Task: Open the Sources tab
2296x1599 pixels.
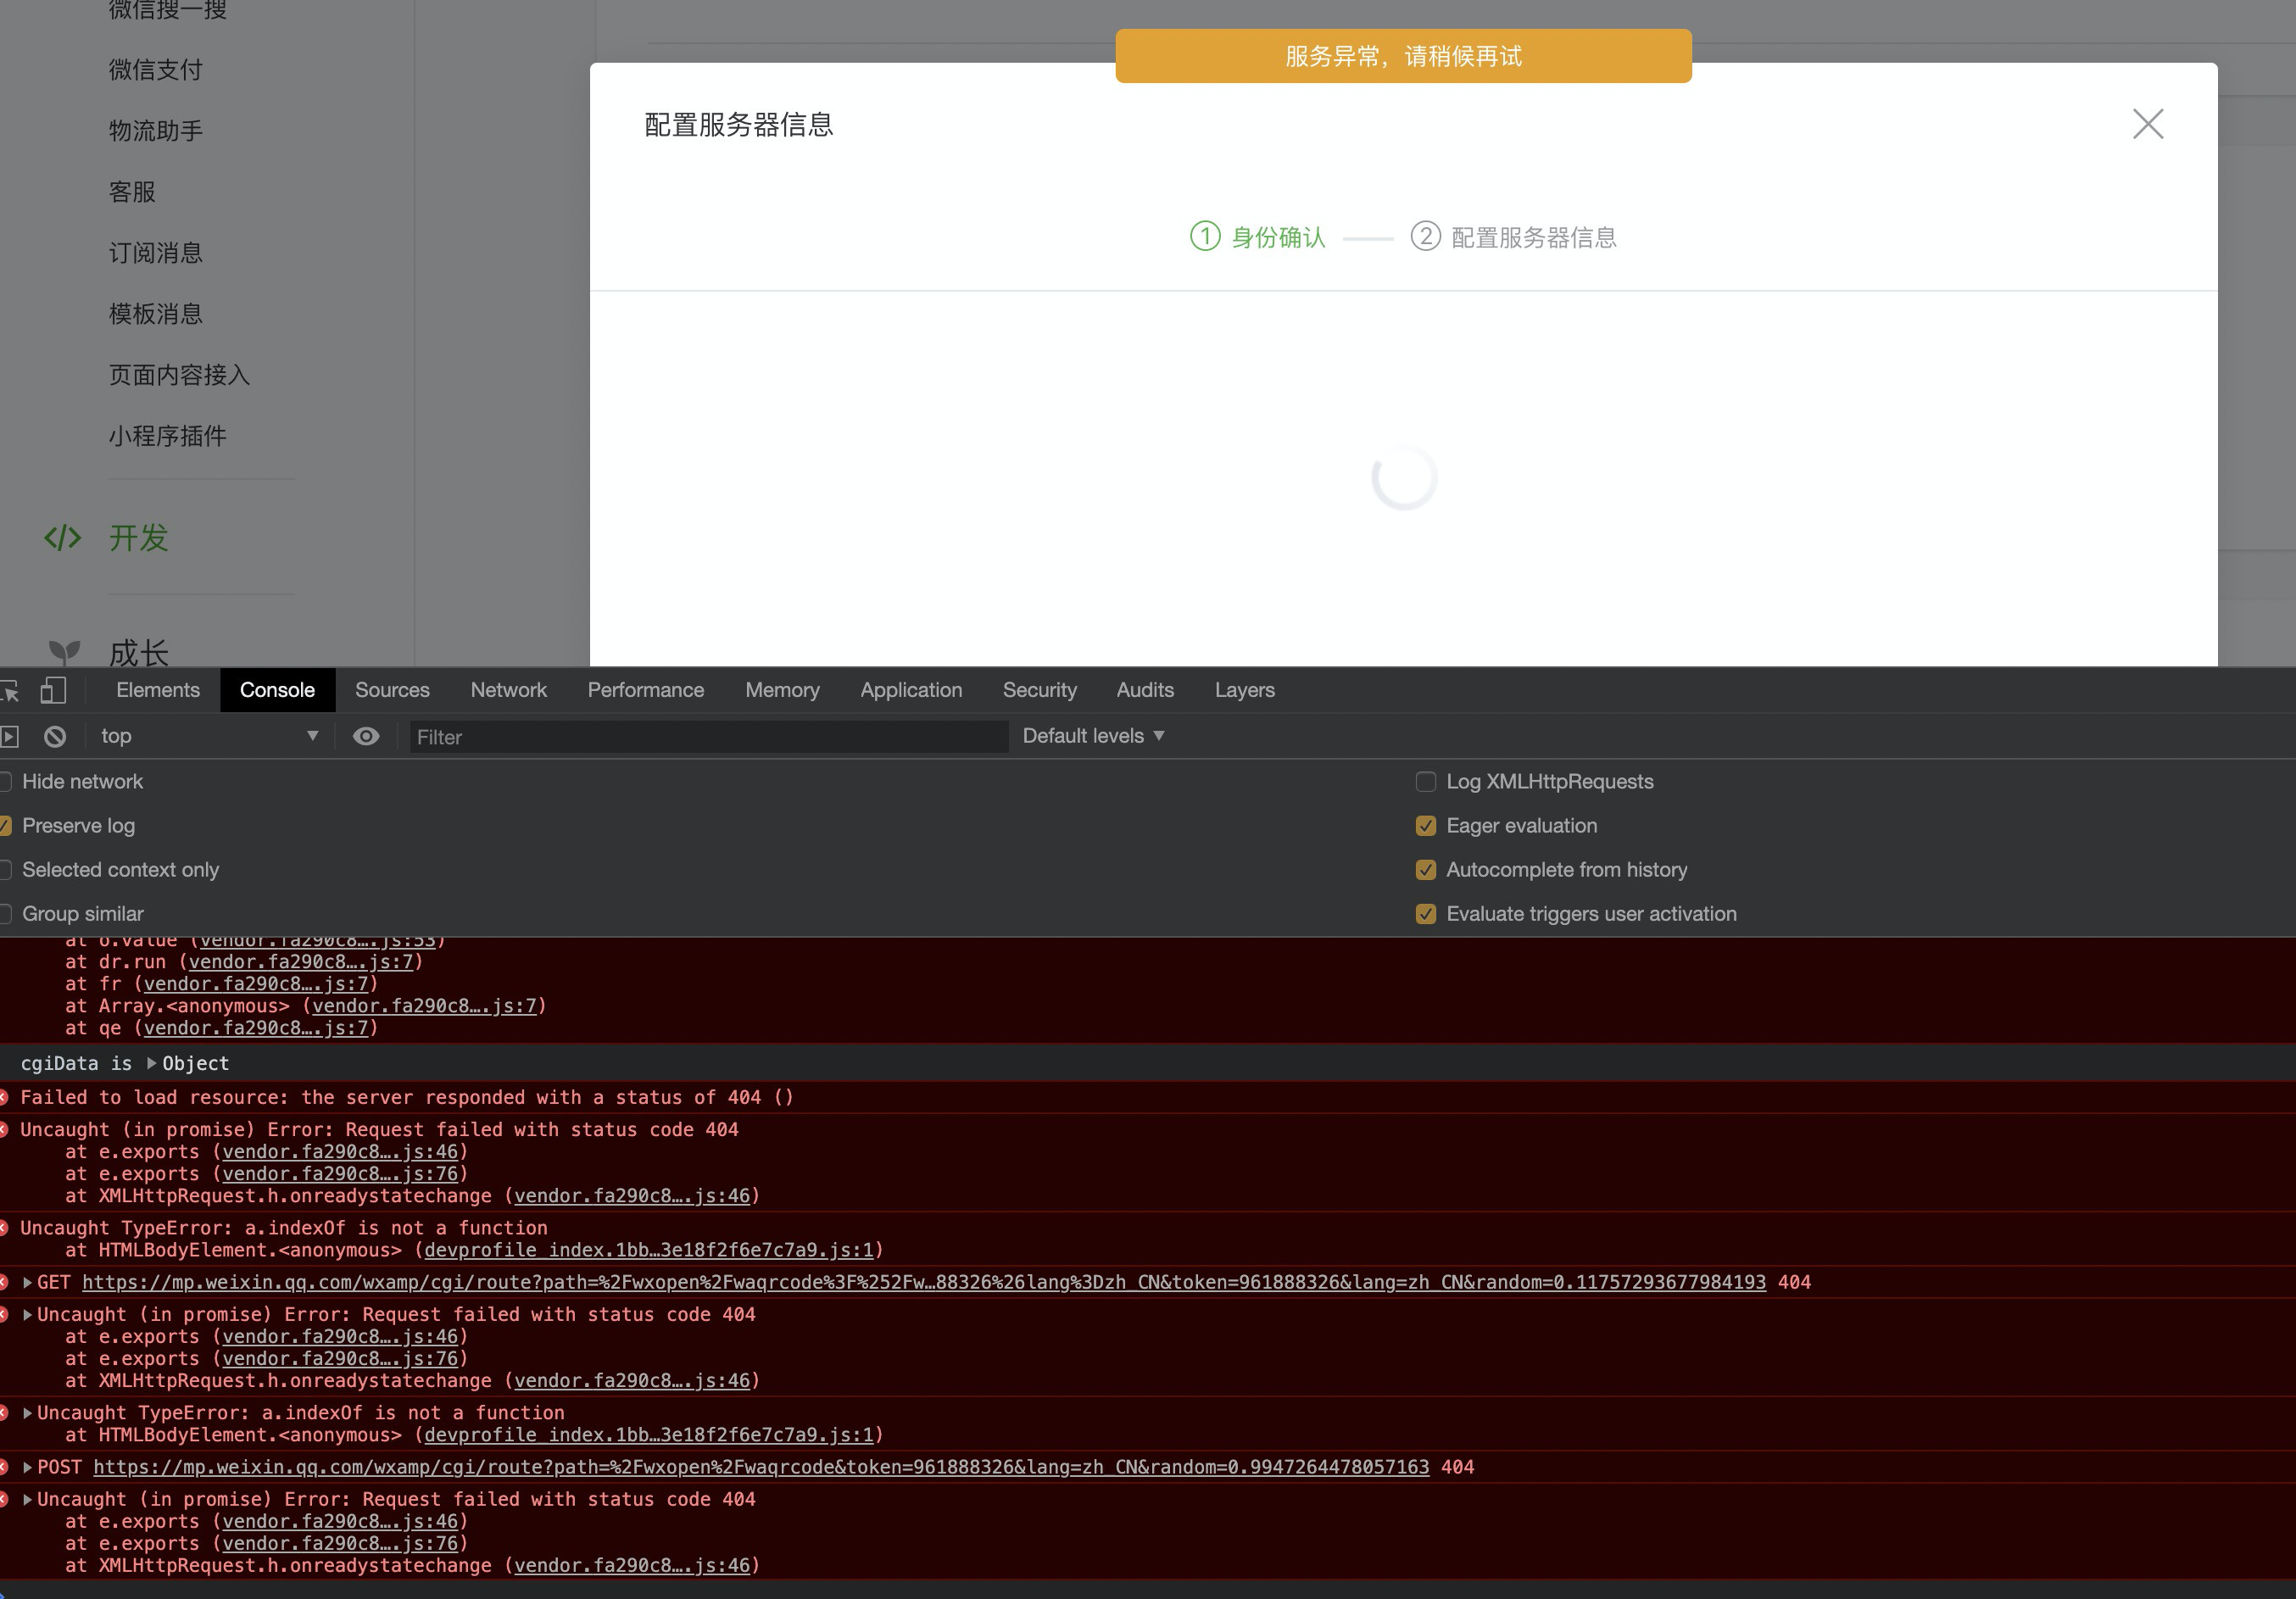Action: 392,690
